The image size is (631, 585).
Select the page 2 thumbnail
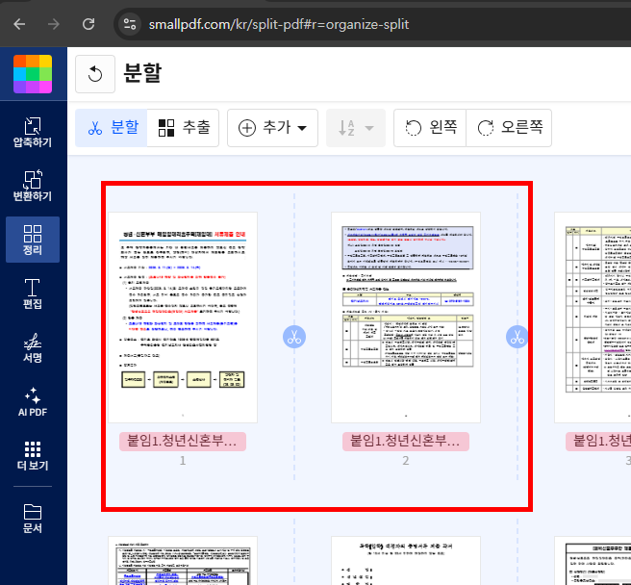point(406,318)
